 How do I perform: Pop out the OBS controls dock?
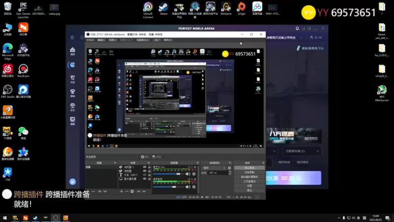pos(263,163)
